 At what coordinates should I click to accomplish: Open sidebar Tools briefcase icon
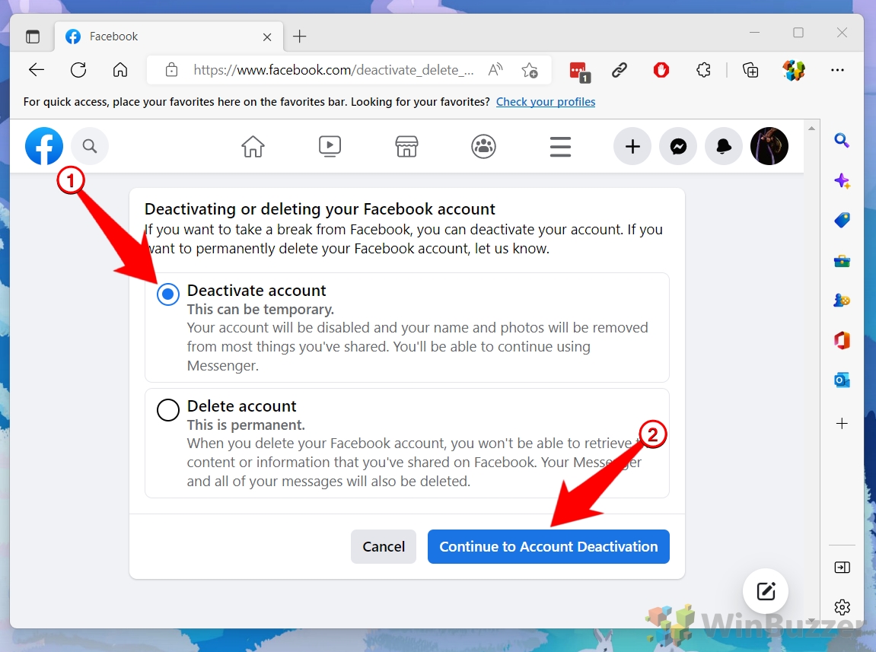click(842, 260)
